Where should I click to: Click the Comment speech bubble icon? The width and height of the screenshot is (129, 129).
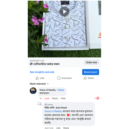(59, 78)
